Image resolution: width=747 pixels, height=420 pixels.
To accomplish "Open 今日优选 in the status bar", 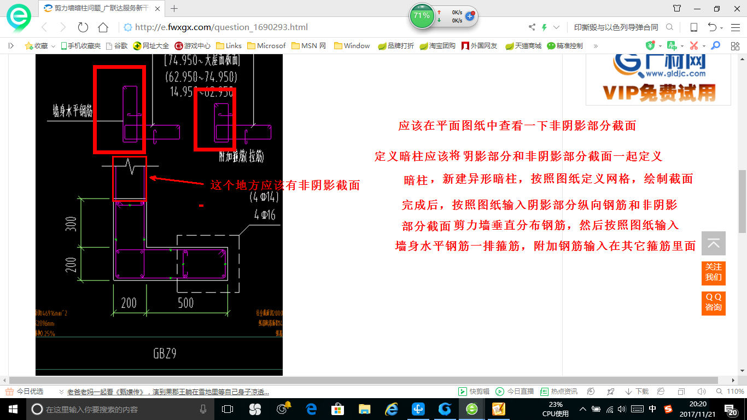I will (25, 392).
